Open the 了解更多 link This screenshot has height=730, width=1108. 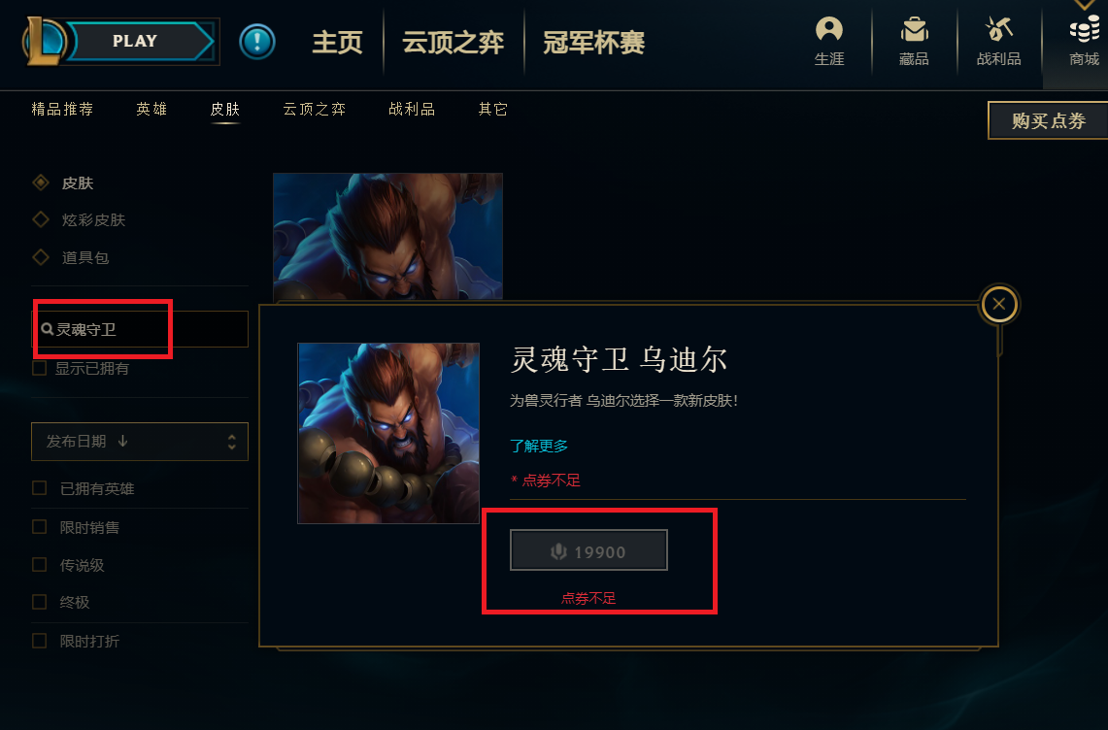[x=539, y=446]
